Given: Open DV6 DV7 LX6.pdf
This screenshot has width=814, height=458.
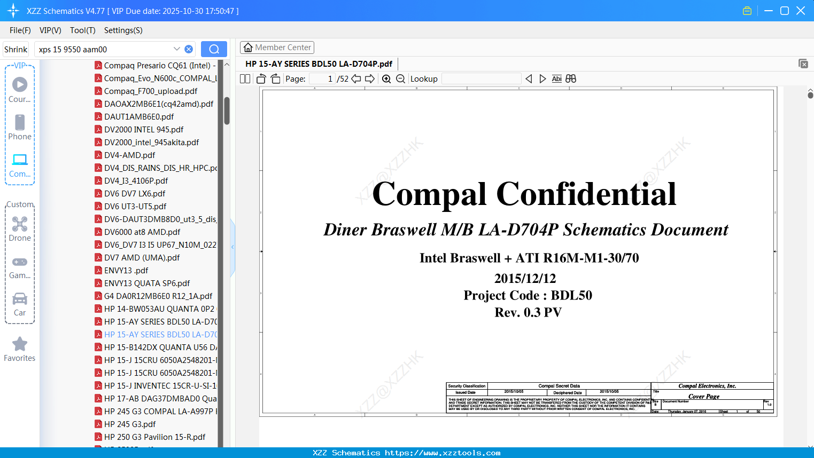Looking at the screenshot, I should 130,193.
